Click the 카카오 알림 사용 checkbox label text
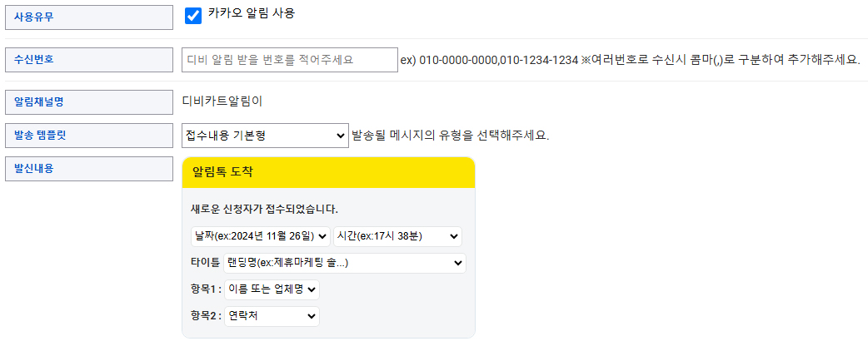The image size is (868, 346). point(251,13)
